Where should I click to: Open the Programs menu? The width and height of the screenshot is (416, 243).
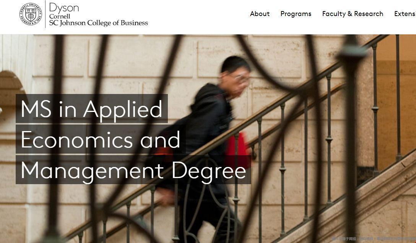296,14
